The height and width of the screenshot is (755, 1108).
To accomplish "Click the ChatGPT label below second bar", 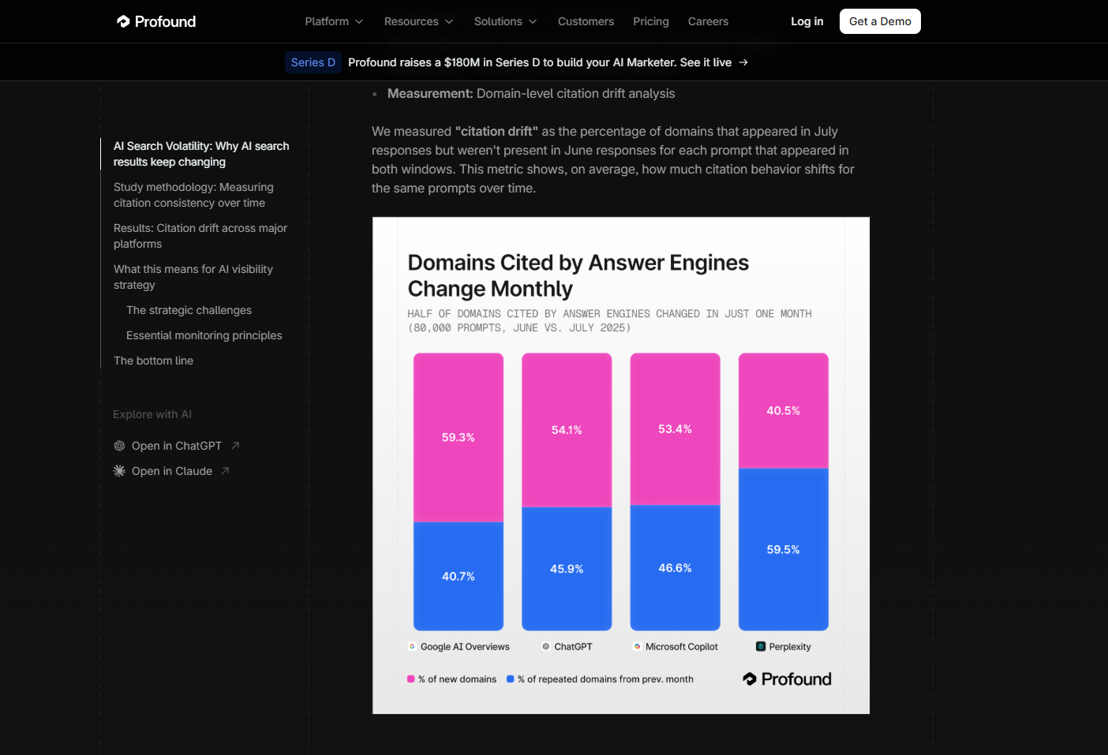I will (x=573, y=647).
